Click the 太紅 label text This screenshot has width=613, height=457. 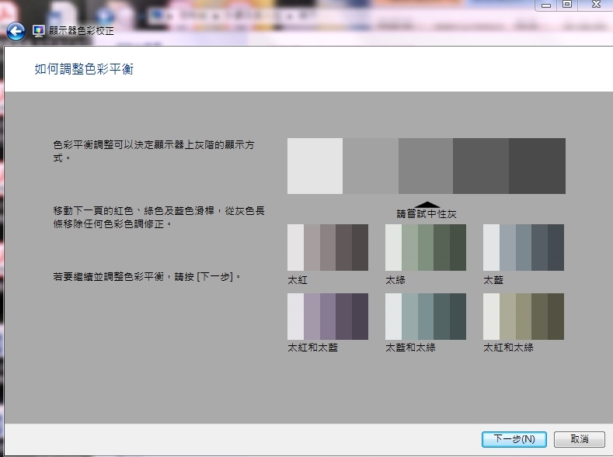click(x=298, y=280)
